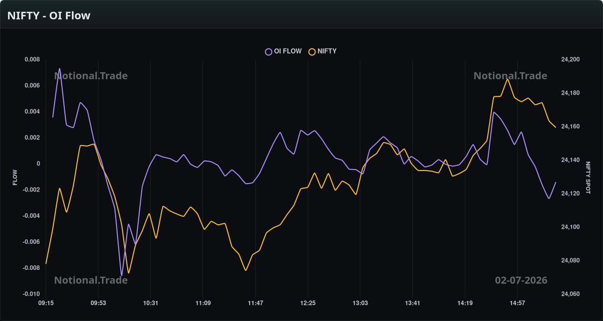Click the 14:57 time axis label
The height and width of the screenshot is (321, 603).
click(517, 303)
